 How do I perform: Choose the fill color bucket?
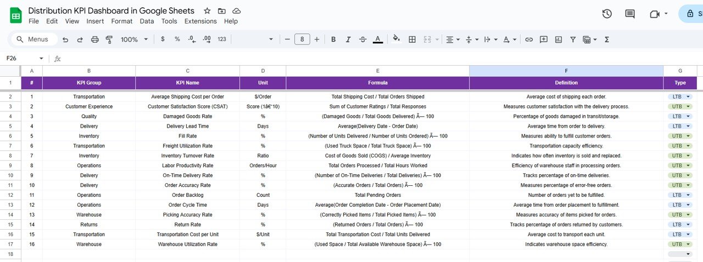coord(397,39)
